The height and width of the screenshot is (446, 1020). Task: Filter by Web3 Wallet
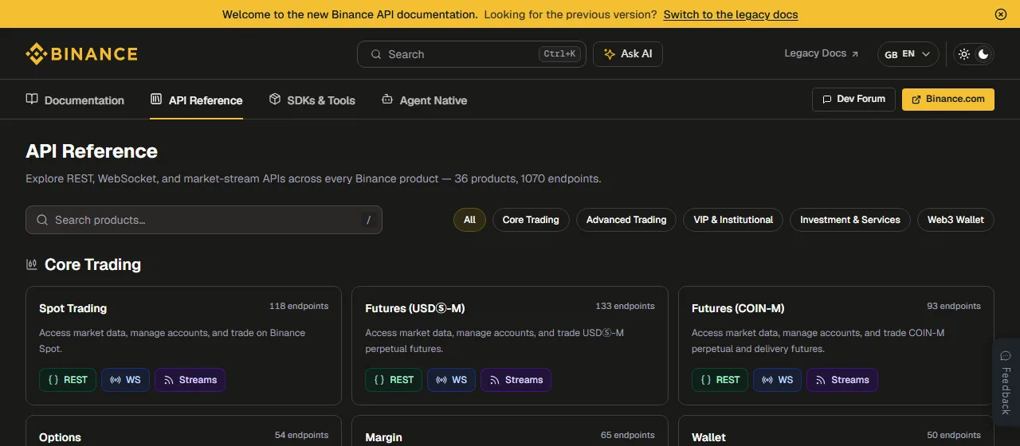tap(955, 220)
